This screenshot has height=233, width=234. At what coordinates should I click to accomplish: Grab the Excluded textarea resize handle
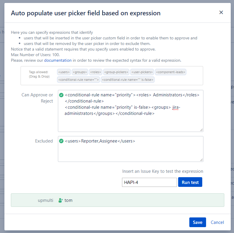click(201, 160)
